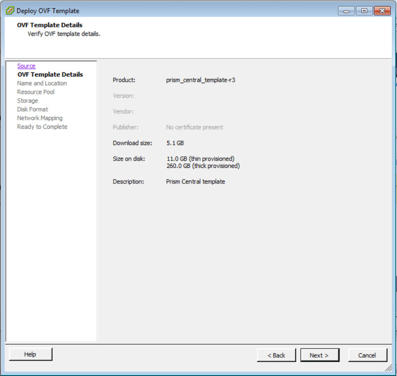Open the Storage step

coord(27,100)
